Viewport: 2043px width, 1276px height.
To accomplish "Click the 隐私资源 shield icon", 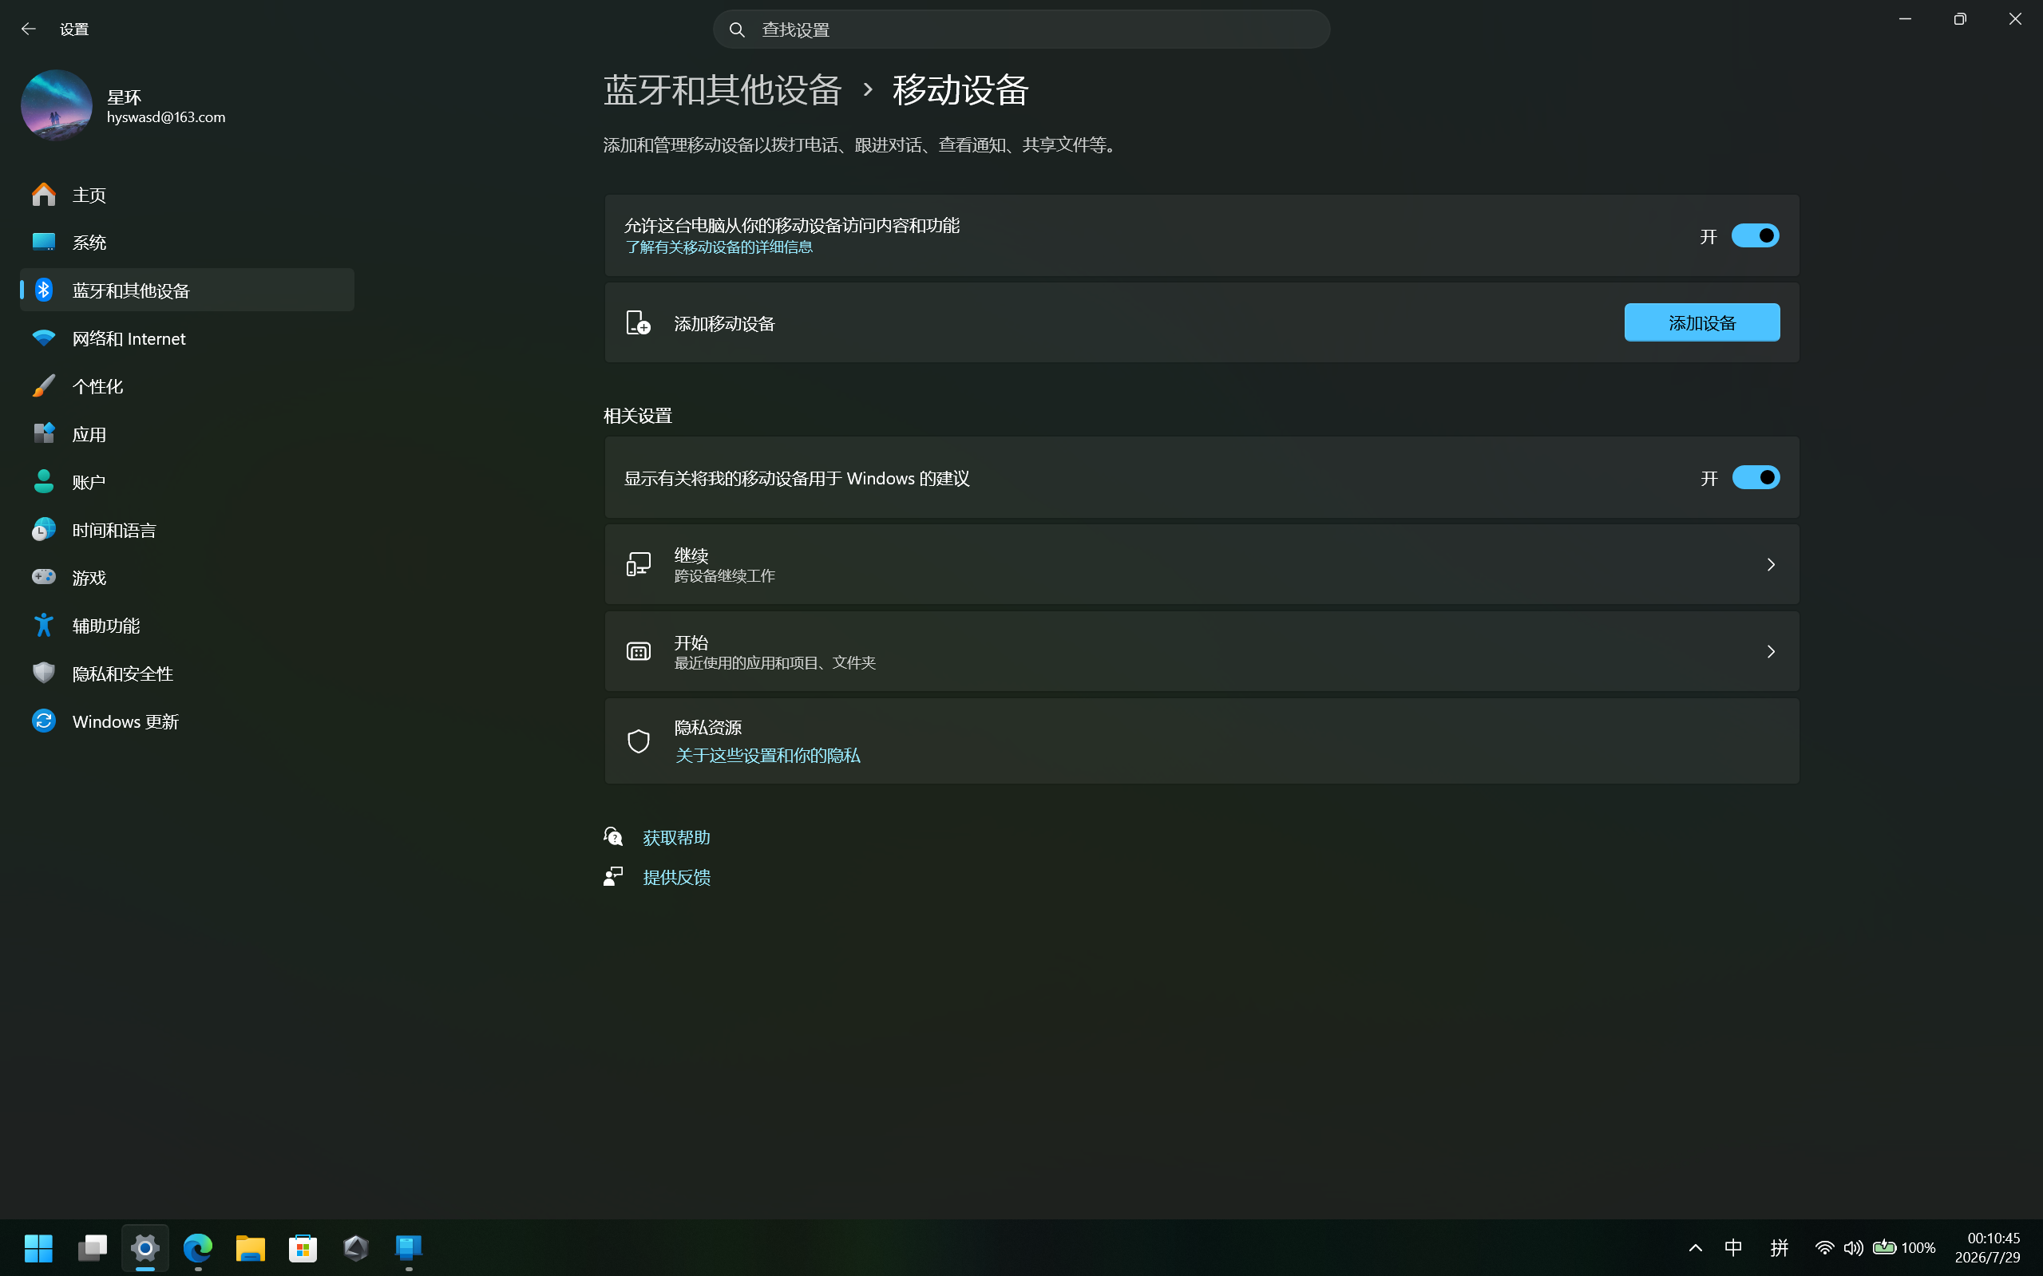I will 638,741.
